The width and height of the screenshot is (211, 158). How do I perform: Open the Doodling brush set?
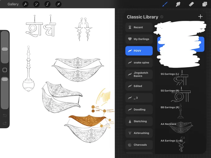139,109
